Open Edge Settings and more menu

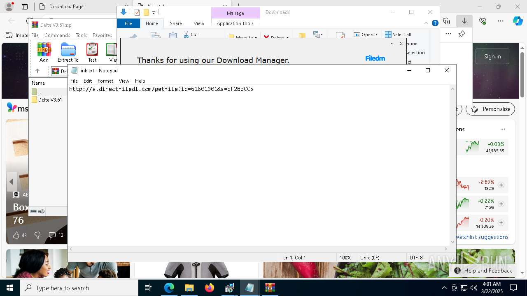tap(501, 21)
